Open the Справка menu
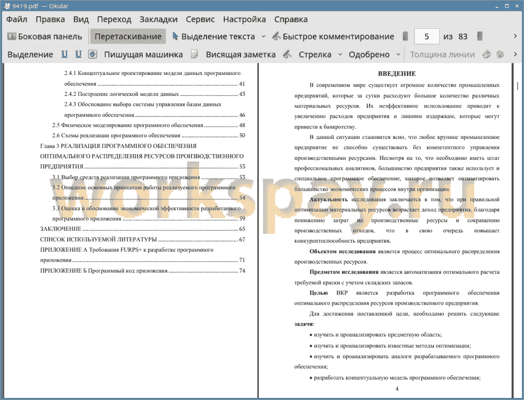Screen dimensions: 524x400 (291, 19)
